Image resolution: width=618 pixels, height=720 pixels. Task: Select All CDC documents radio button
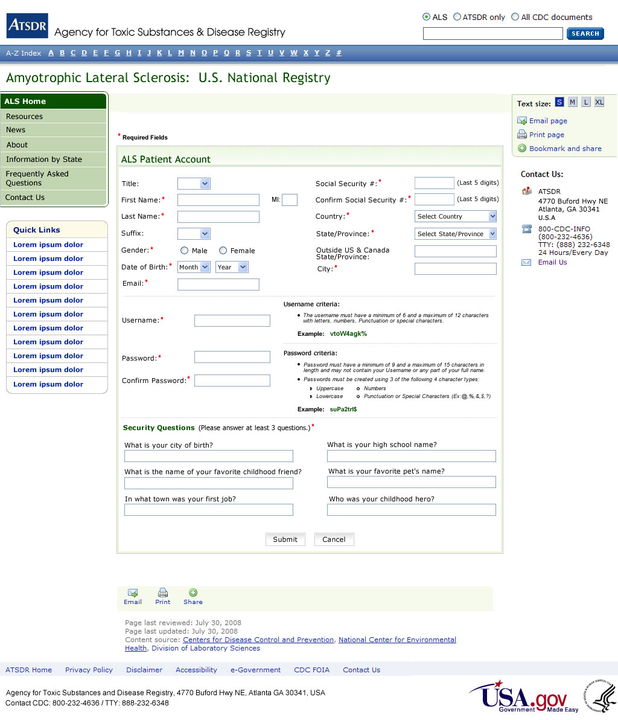[x=515, y=17]
